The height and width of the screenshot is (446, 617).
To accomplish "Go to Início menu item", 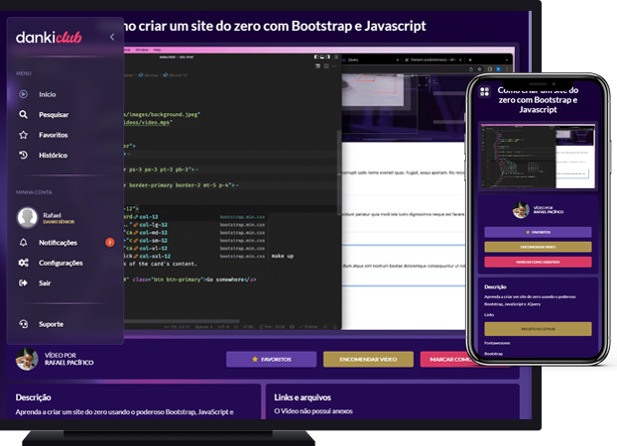I will pyautogui.click(x=48, y=94).
